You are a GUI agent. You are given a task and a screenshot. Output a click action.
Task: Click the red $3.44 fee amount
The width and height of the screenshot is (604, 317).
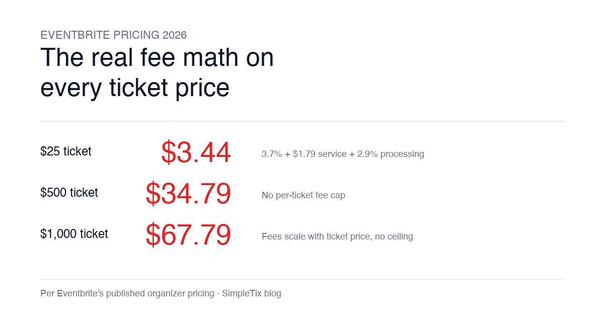click(x=196, y=152)
